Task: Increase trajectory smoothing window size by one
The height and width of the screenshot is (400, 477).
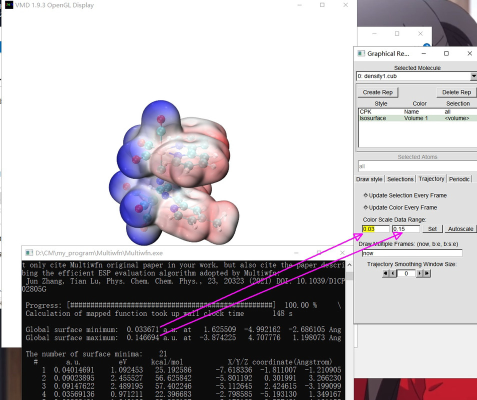Action: (x=419, y=273)
